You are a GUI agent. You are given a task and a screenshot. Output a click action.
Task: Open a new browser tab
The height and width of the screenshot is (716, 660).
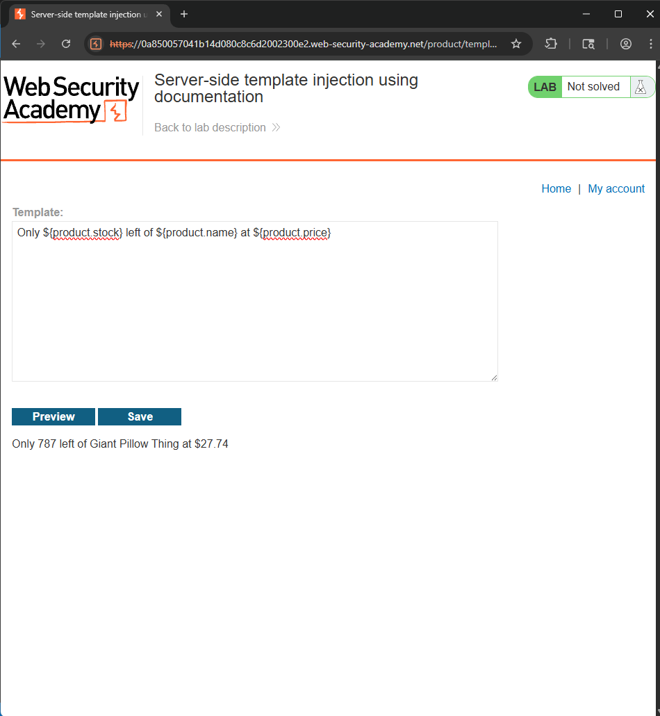coord(184,14)
